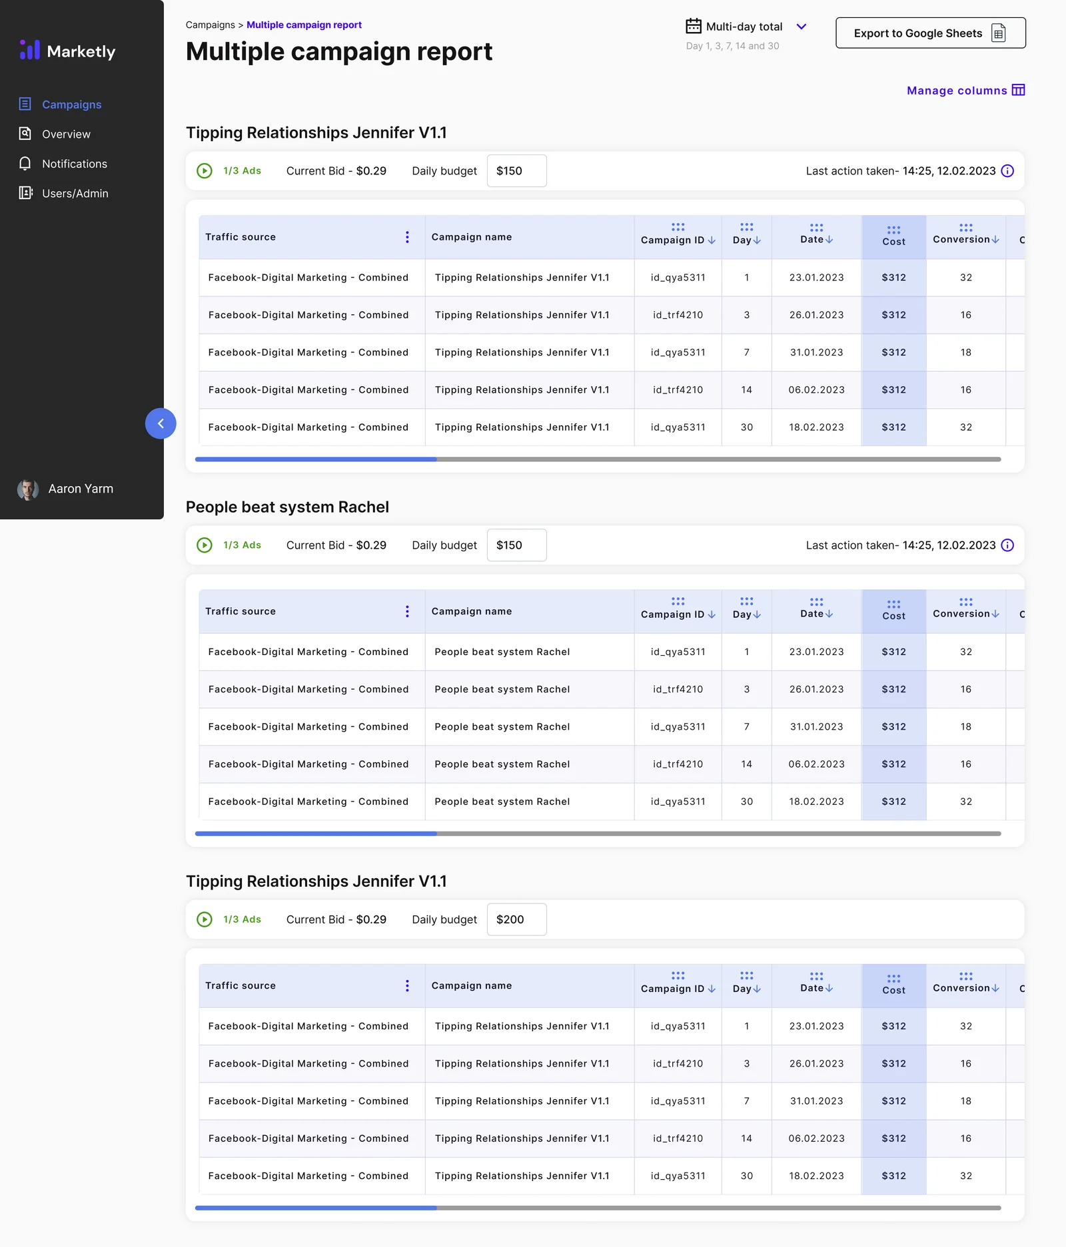
Task: Click Aaron Yarm's profile avatar
Action: 28,489
